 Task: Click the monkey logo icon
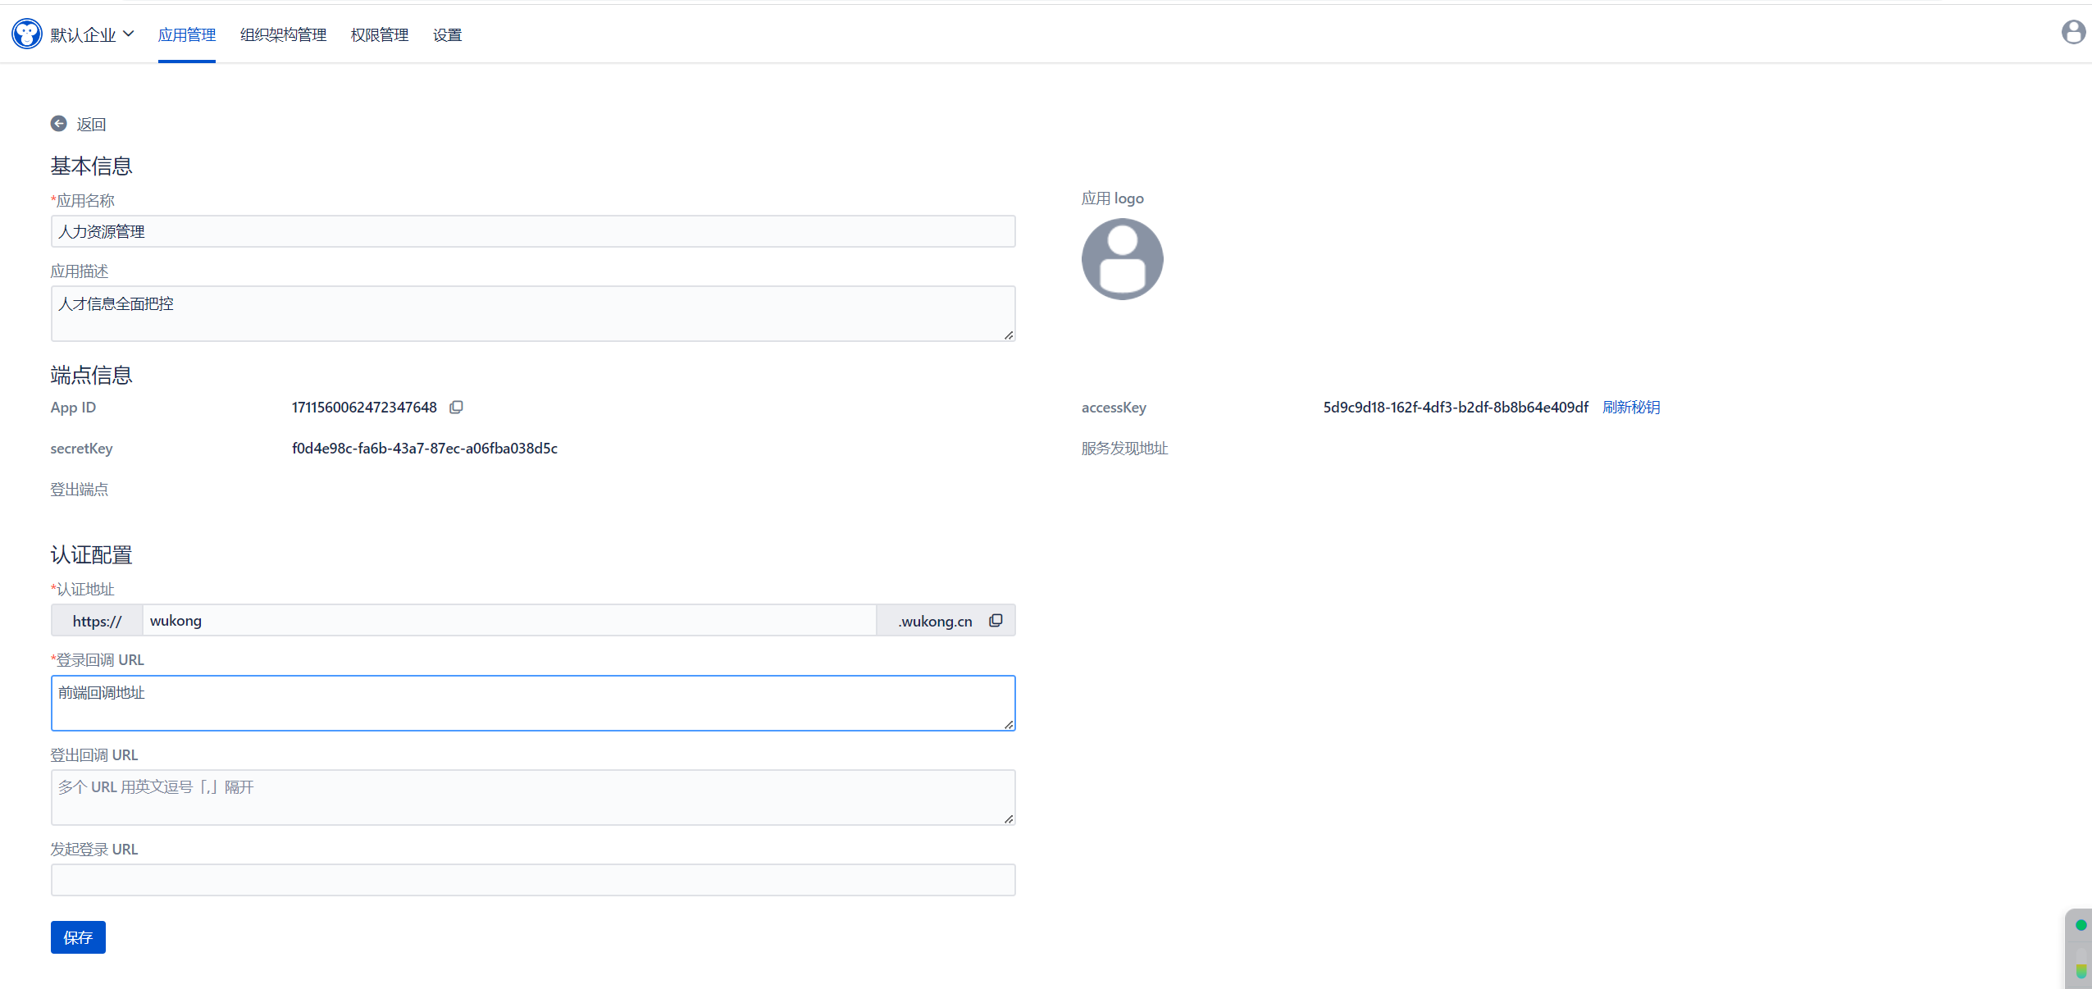pyautogui.click(x=26, y=34)
